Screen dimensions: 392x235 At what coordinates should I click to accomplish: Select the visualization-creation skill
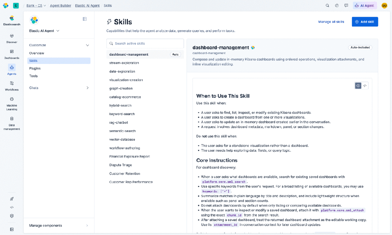[x=145, y=80]
